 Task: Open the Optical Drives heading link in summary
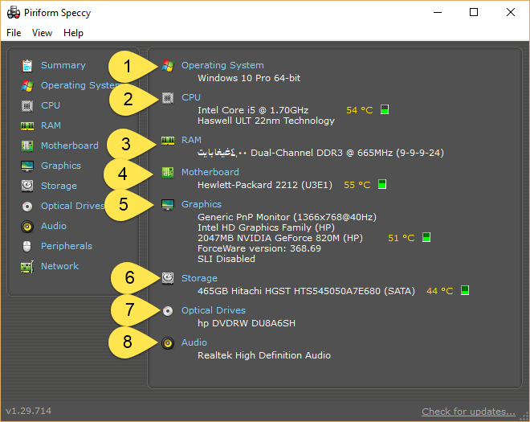click(214, 310)
